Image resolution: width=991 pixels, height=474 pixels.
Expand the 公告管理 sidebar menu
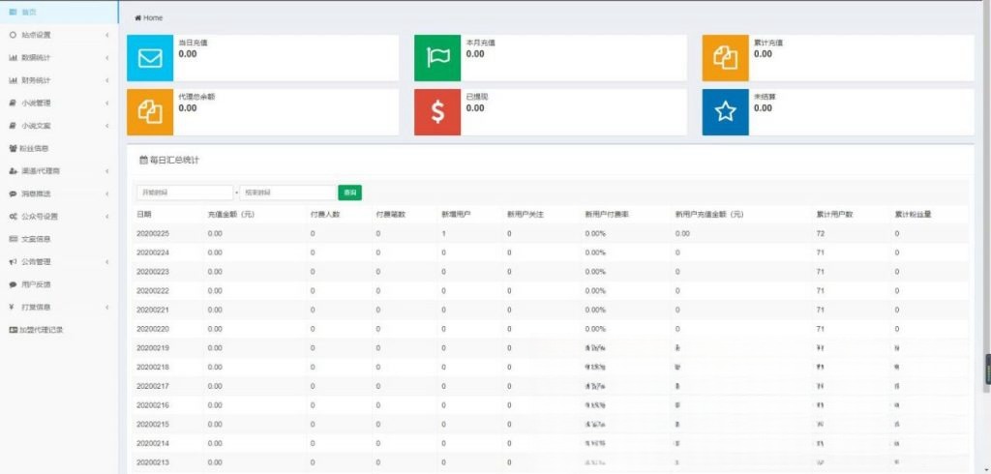coord(56,261)
